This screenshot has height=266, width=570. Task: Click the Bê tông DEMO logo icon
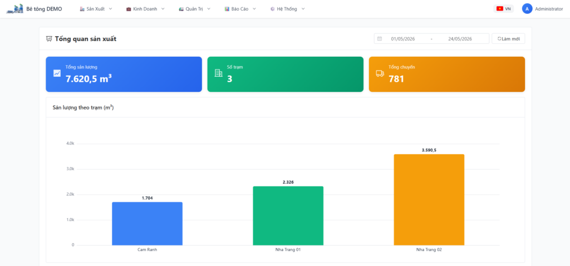coord(14,9)
